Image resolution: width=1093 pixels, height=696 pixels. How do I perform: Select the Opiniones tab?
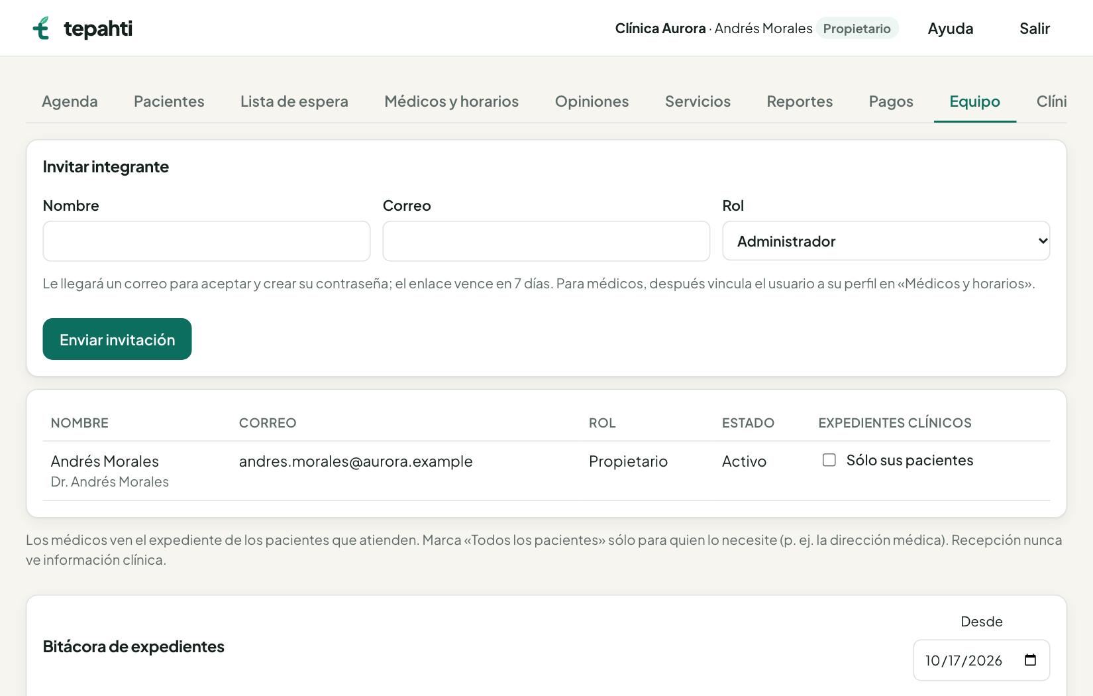pyautogui.click(x=592, y=101)
